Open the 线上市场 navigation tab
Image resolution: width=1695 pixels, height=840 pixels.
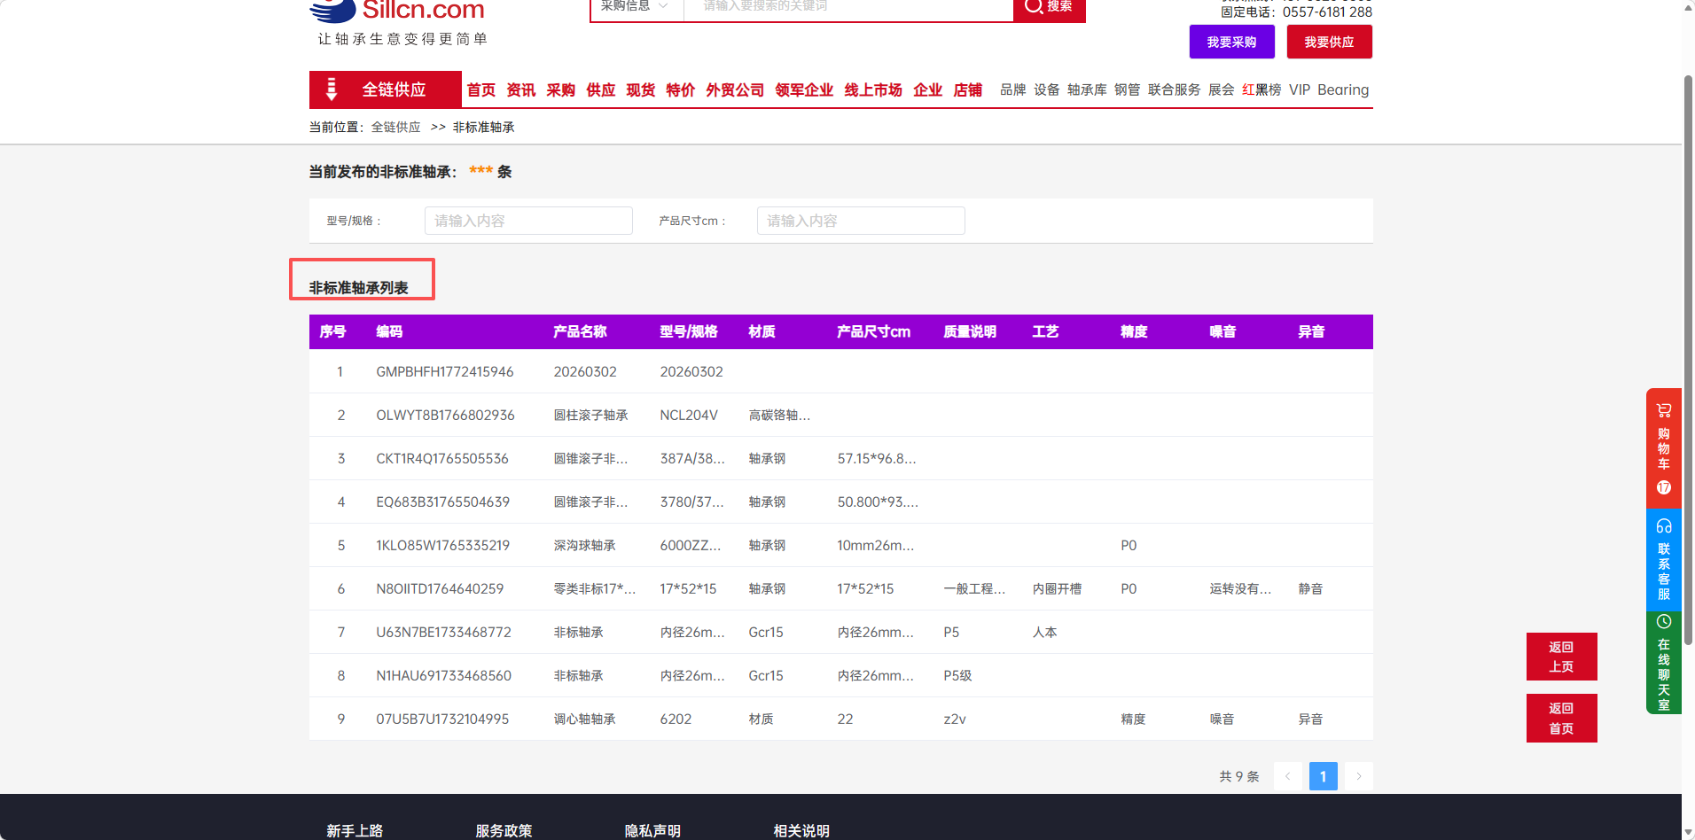[872, 89]
